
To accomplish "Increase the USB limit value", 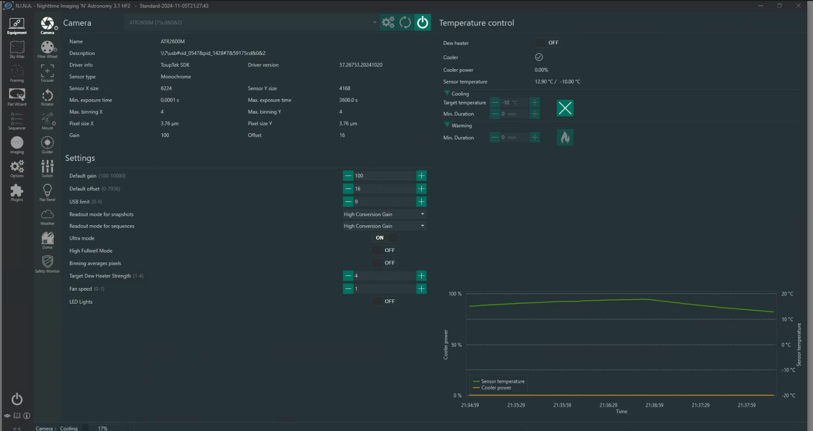I will point(421,202).
